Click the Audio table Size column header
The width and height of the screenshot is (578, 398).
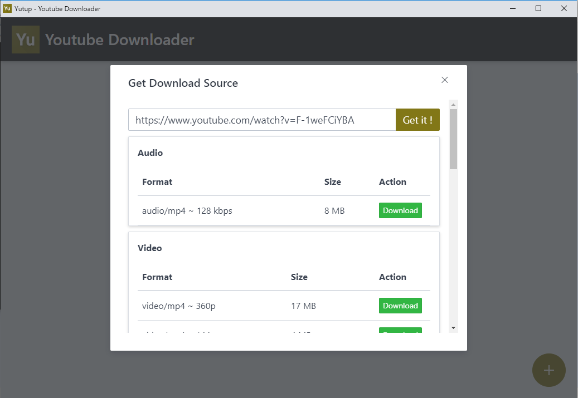333,181
